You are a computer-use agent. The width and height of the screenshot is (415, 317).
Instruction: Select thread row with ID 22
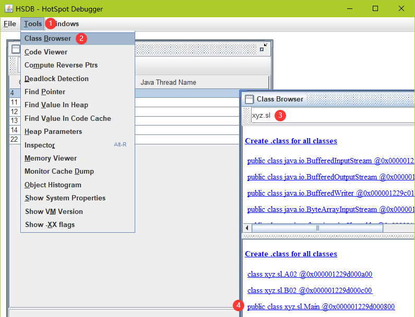[124, 139]
